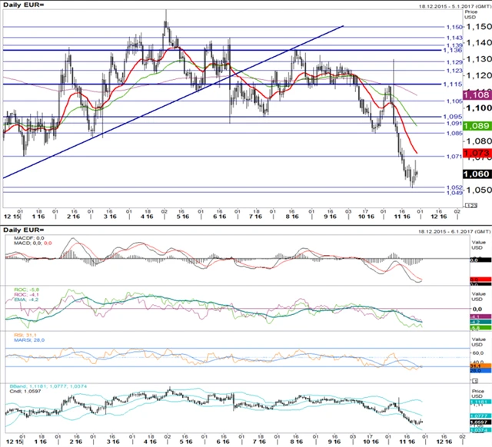Select the red 1,073 moving average price tag
This screenshot has width=492, height=447.
pos(477,153)
